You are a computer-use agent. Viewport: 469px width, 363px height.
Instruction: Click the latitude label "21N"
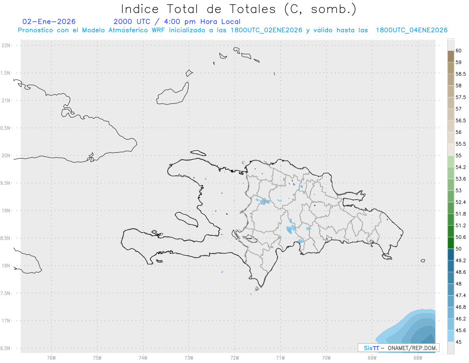click(6, 100)
